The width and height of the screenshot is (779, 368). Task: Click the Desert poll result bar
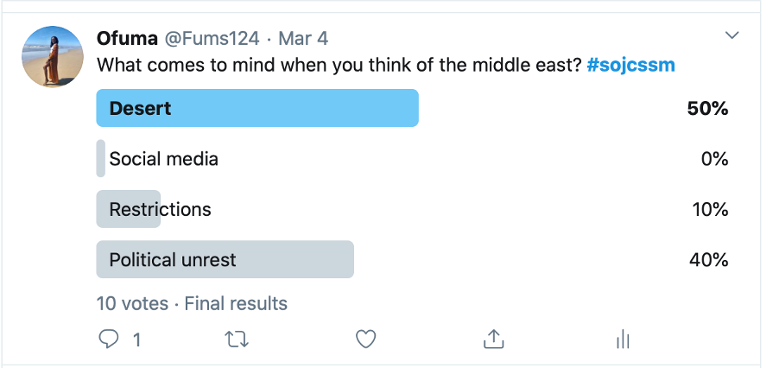click(x=257, y=109)
